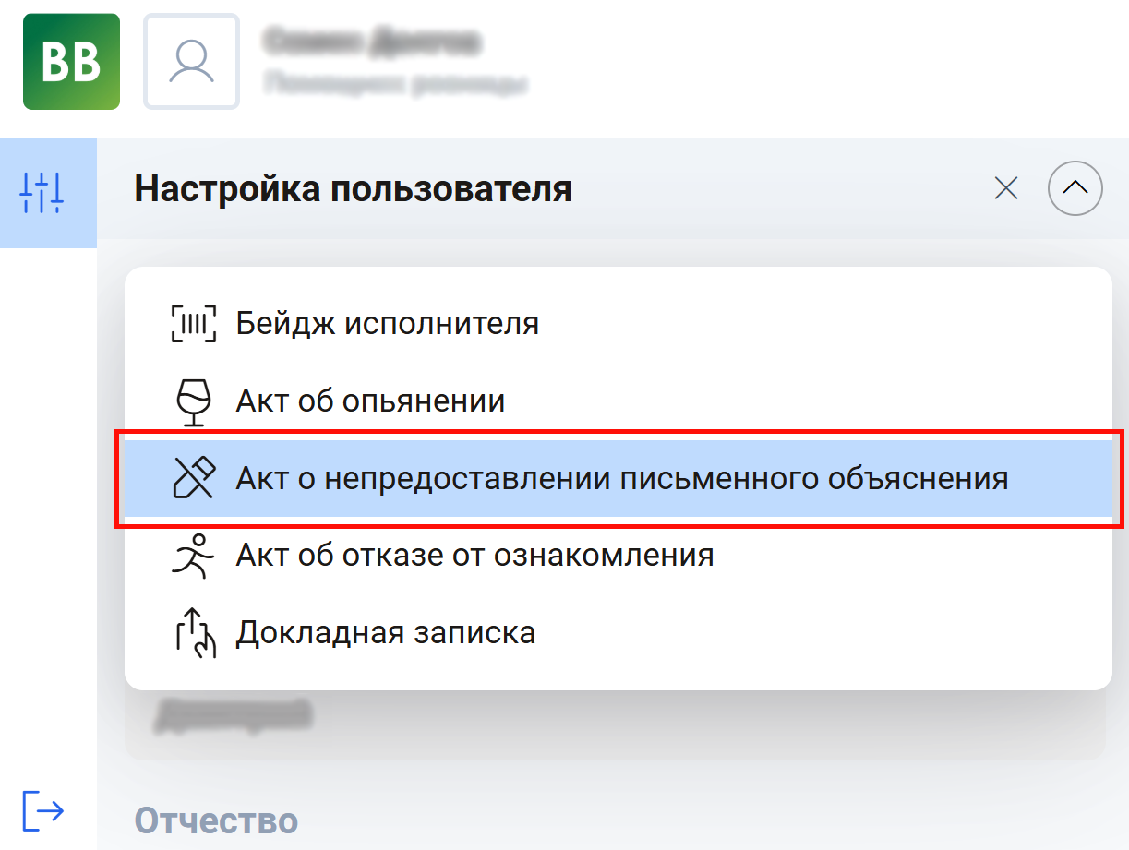This screenshot has width=1129, height=850.
Task: Select Акт об отказе от ознакомления
Action: click(618, 556)
